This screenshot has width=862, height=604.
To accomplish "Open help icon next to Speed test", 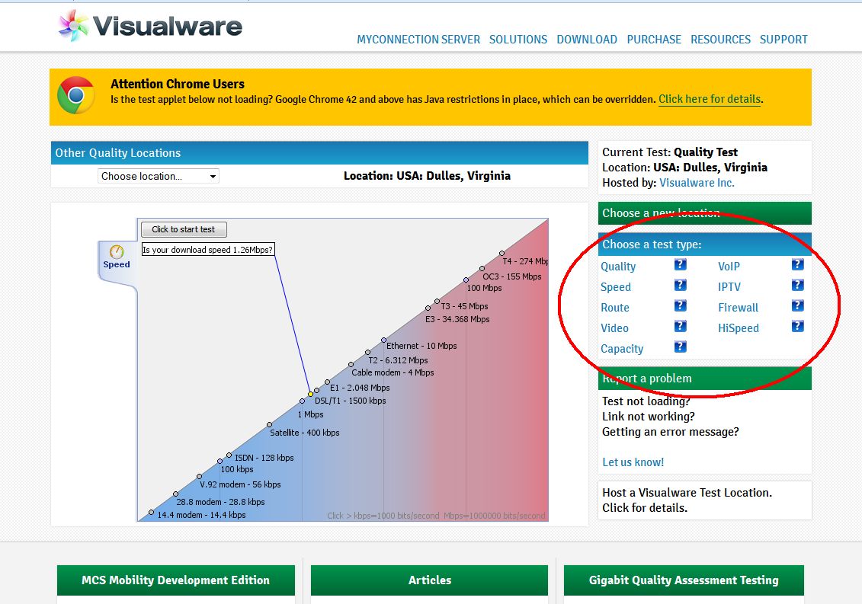I will coord(680,285).
